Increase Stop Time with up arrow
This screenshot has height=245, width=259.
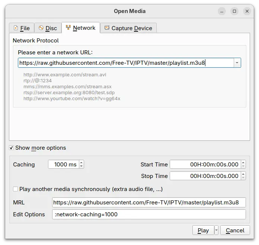click(243, 174)
